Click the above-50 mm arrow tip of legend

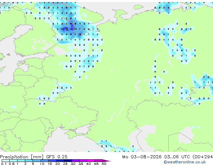tap(106, 161)
